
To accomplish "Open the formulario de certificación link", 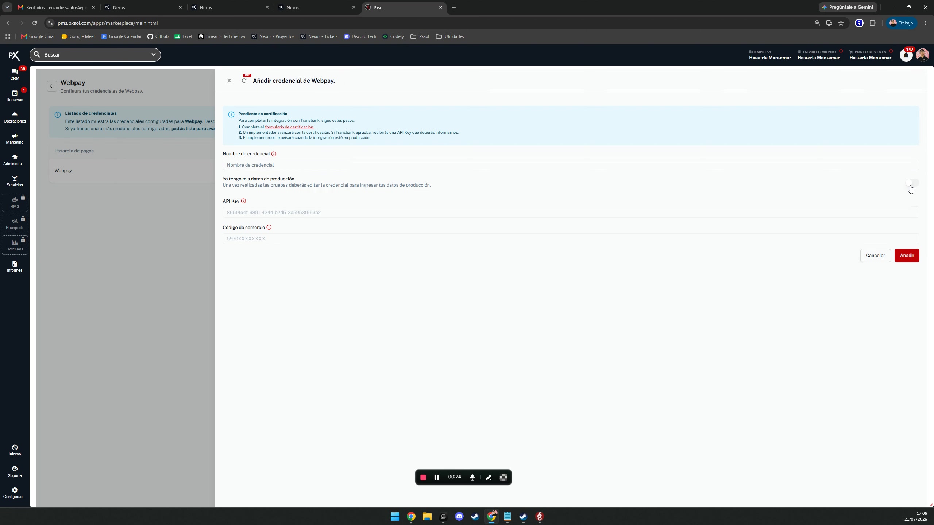I will point(289,127).
